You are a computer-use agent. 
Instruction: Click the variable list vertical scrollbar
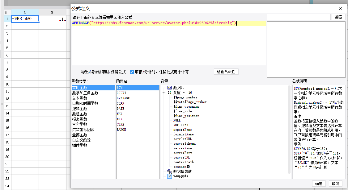(x=289, y=130)
